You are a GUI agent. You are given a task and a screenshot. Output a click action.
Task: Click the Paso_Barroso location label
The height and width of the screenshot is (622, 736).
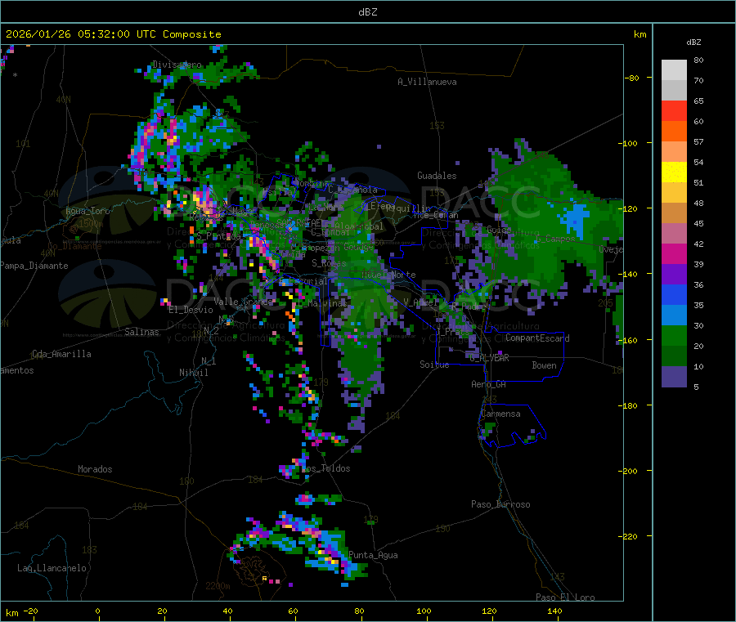pos(500,504)
